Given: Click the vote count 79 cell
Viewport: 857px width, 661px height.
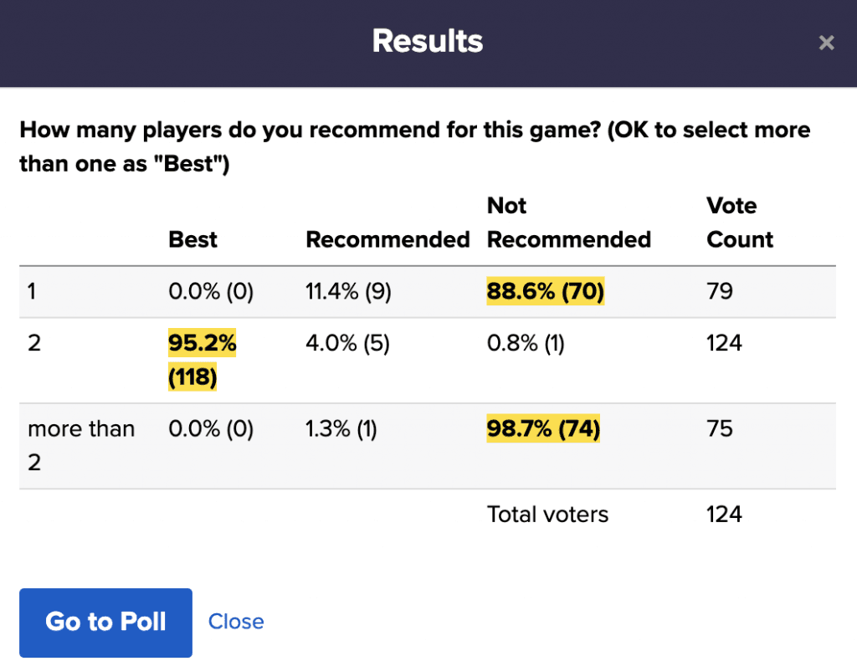Looking at the screenshot, I should [x=720, y=292].
